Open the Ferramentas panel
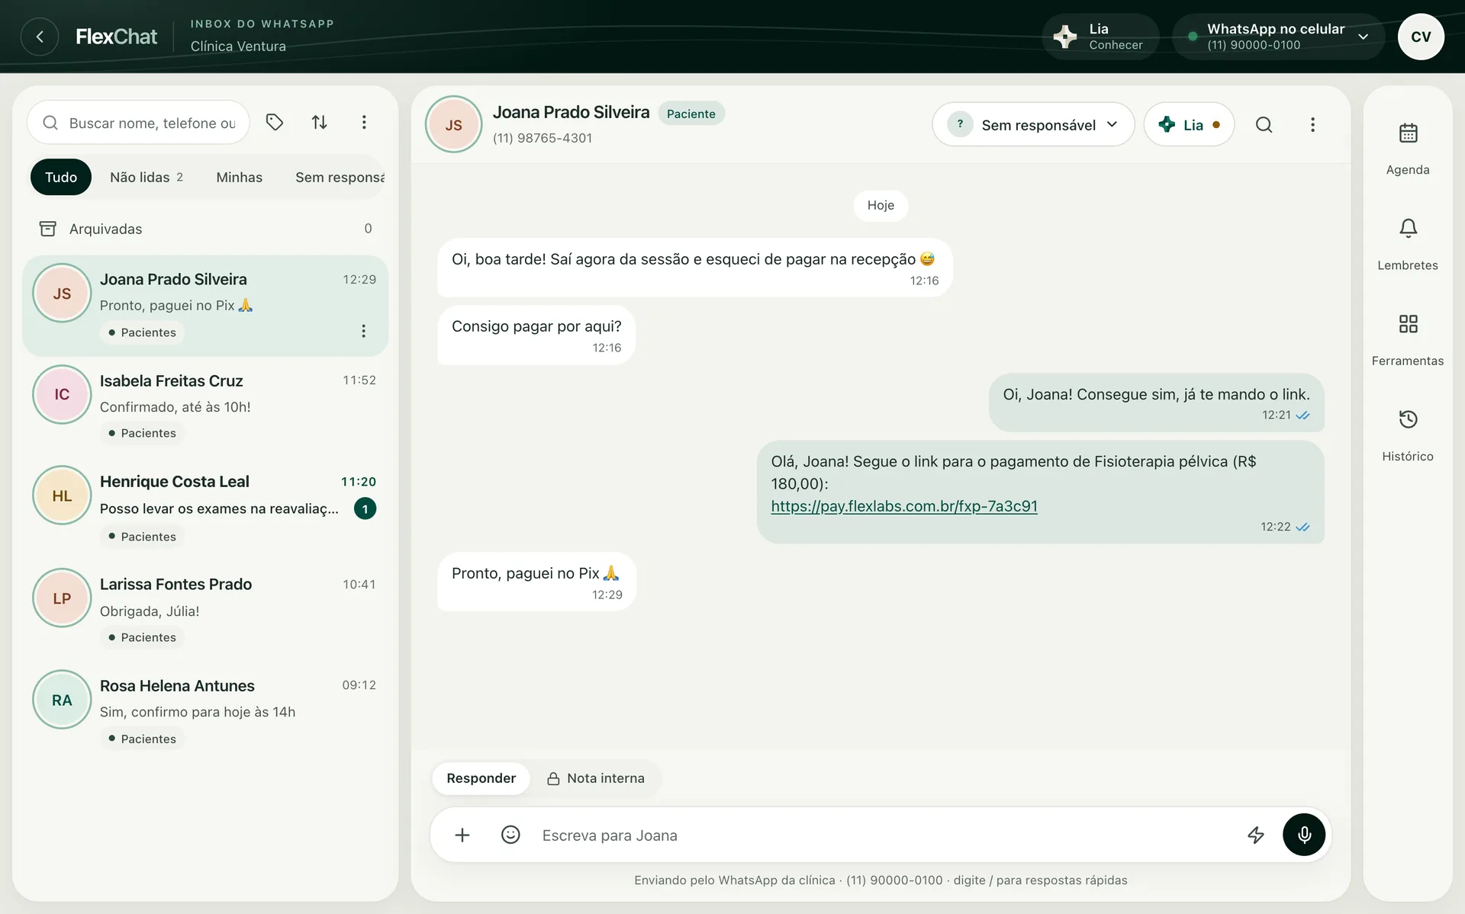Image resolution: width=1465 pixels, height=914 pixels. pyautogui.click(x=1408, y=339)
